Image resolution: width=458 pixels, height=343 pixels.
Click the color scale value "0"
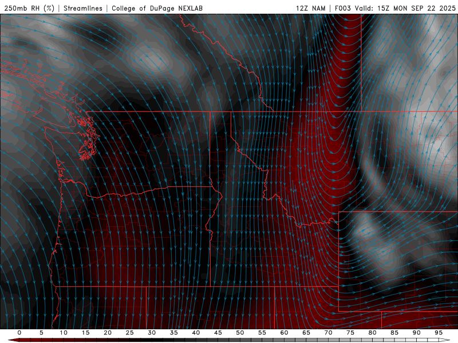tap(19, 333)
